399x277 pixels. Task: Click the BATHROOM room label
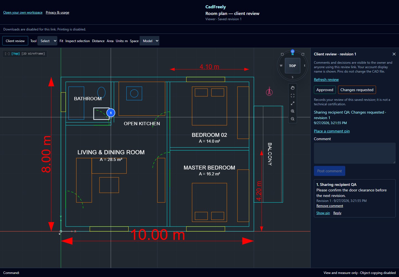point(88,99)
